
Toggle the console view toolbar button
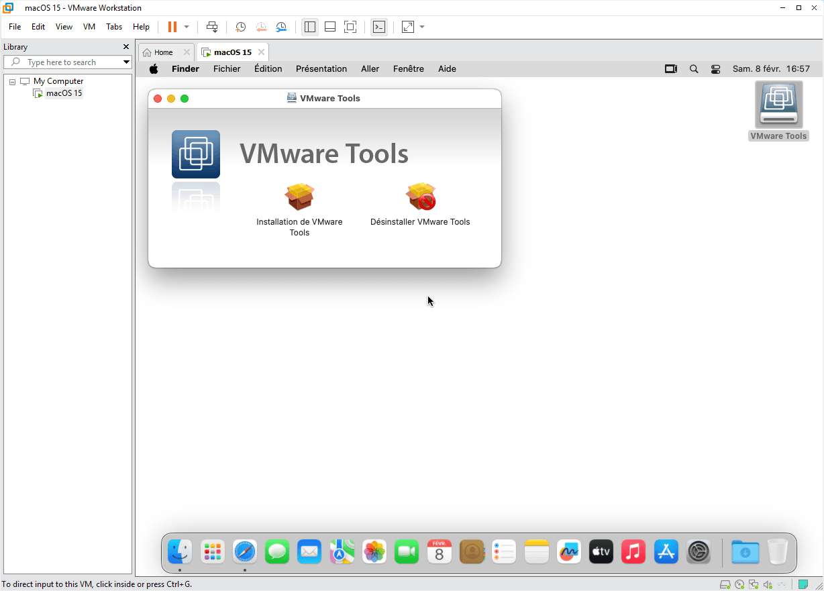coord(379,27)
